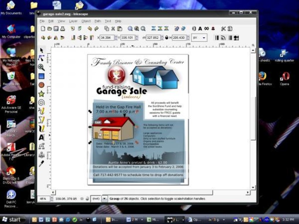Cut selection with the scissors Cut icon
Screen dimensions: 299x224
[x=113, y=29]
